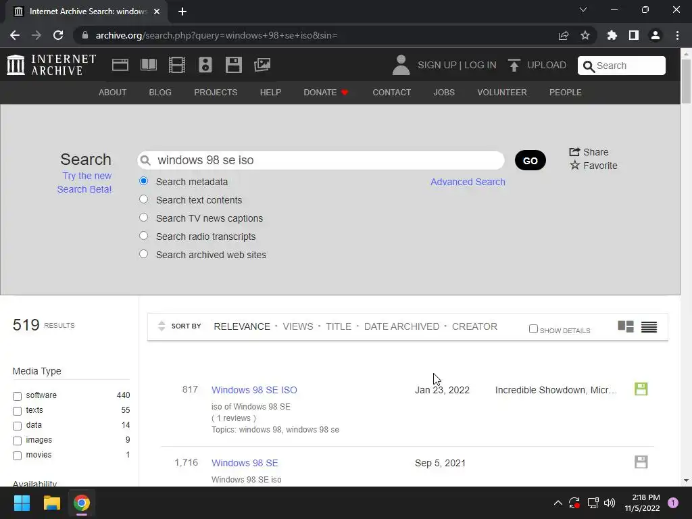Viewport: 692px width, 519px height.
Task: Click the windows 98 se iso search field
Action: point(321,160)
